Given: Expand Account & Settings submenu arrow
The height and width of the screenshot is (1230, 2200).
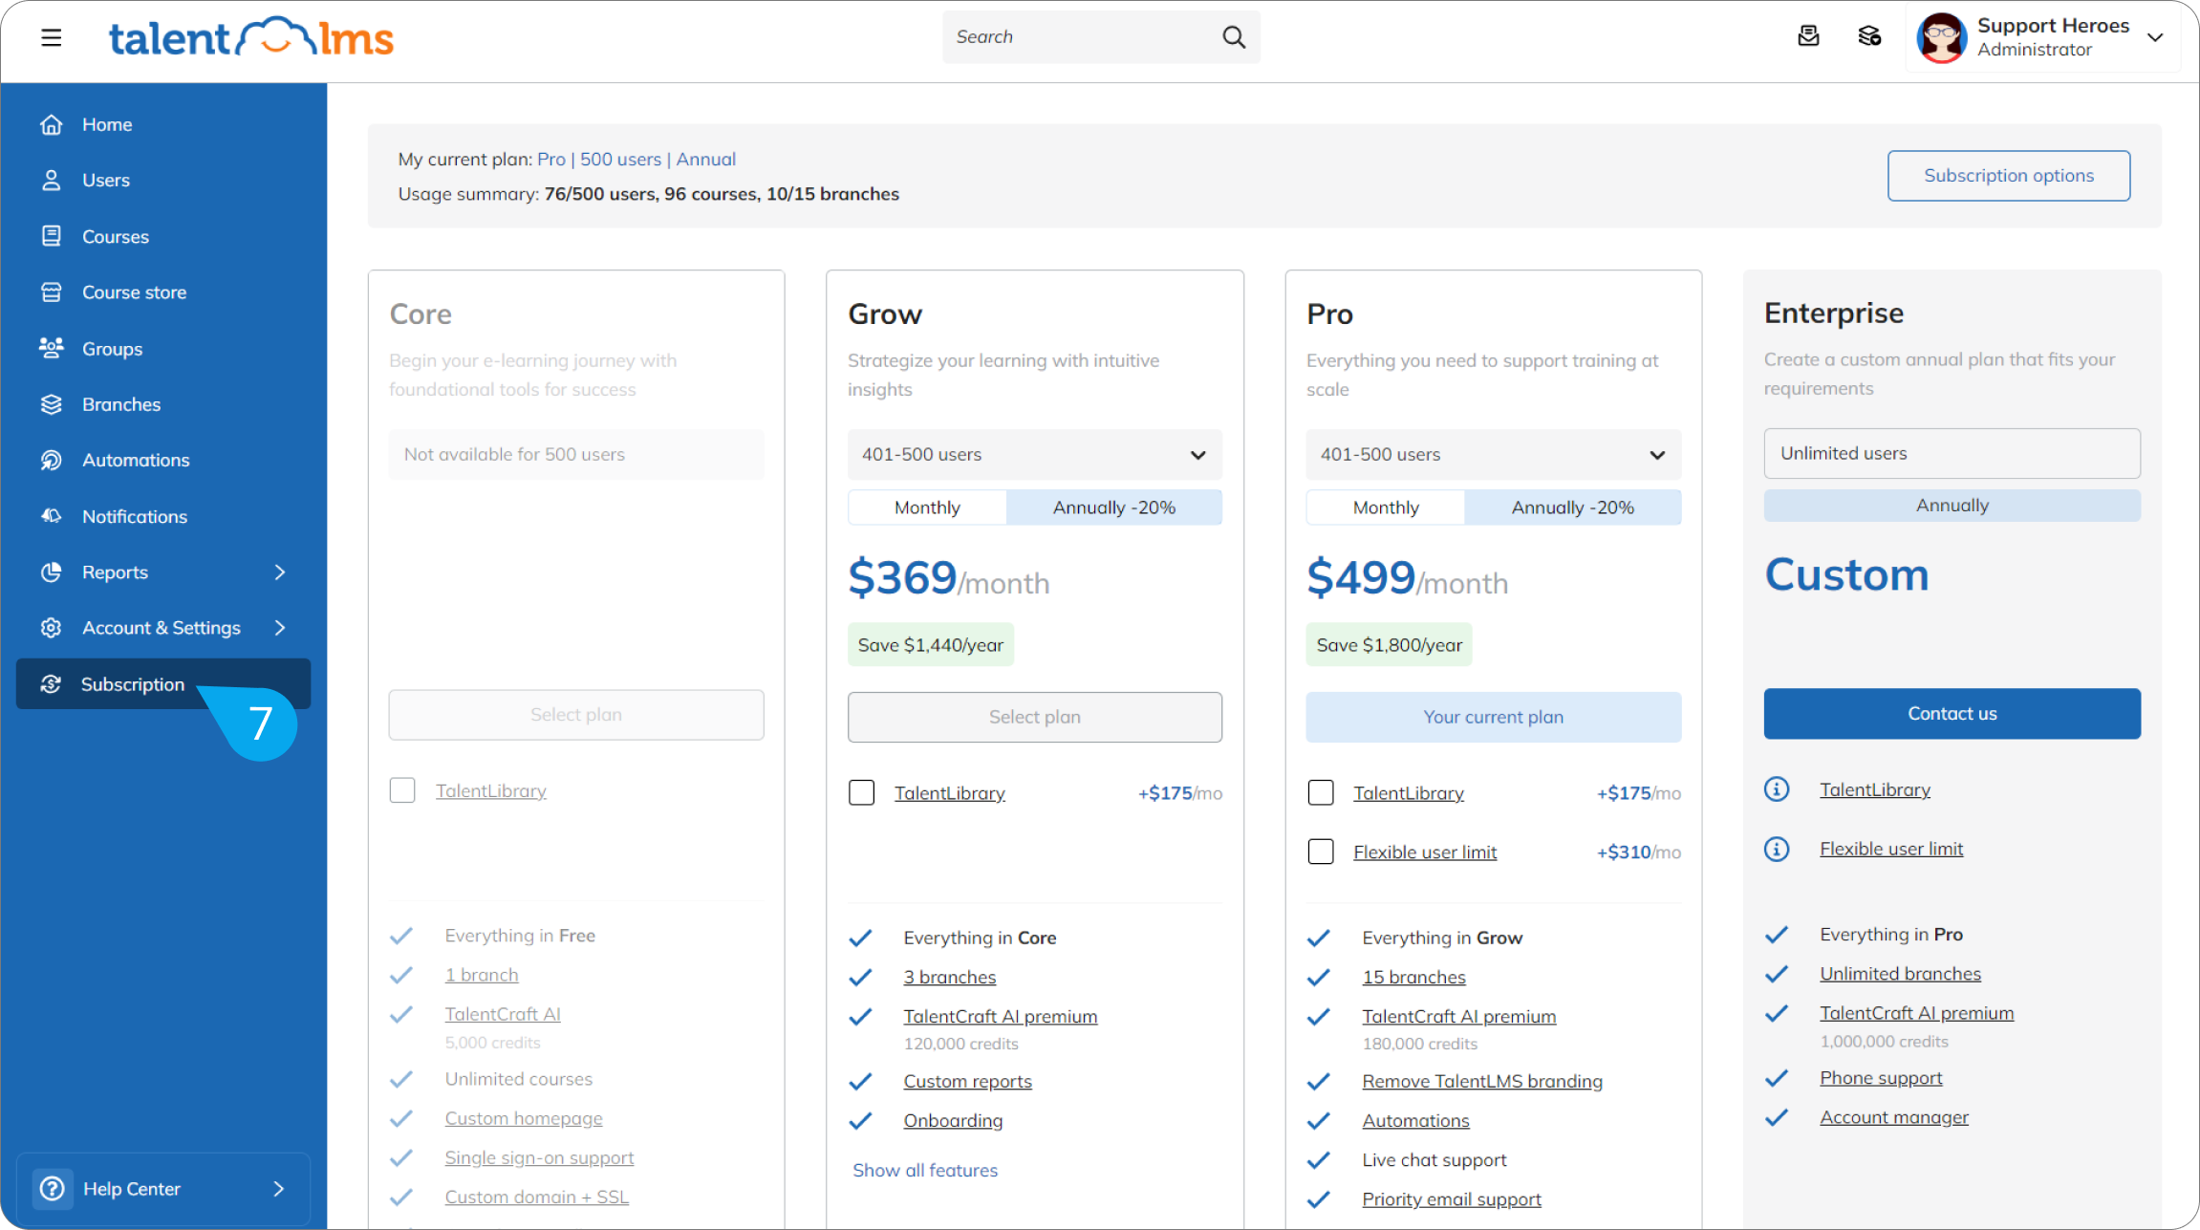Looking at the screenshot, I should click(280, 628).
